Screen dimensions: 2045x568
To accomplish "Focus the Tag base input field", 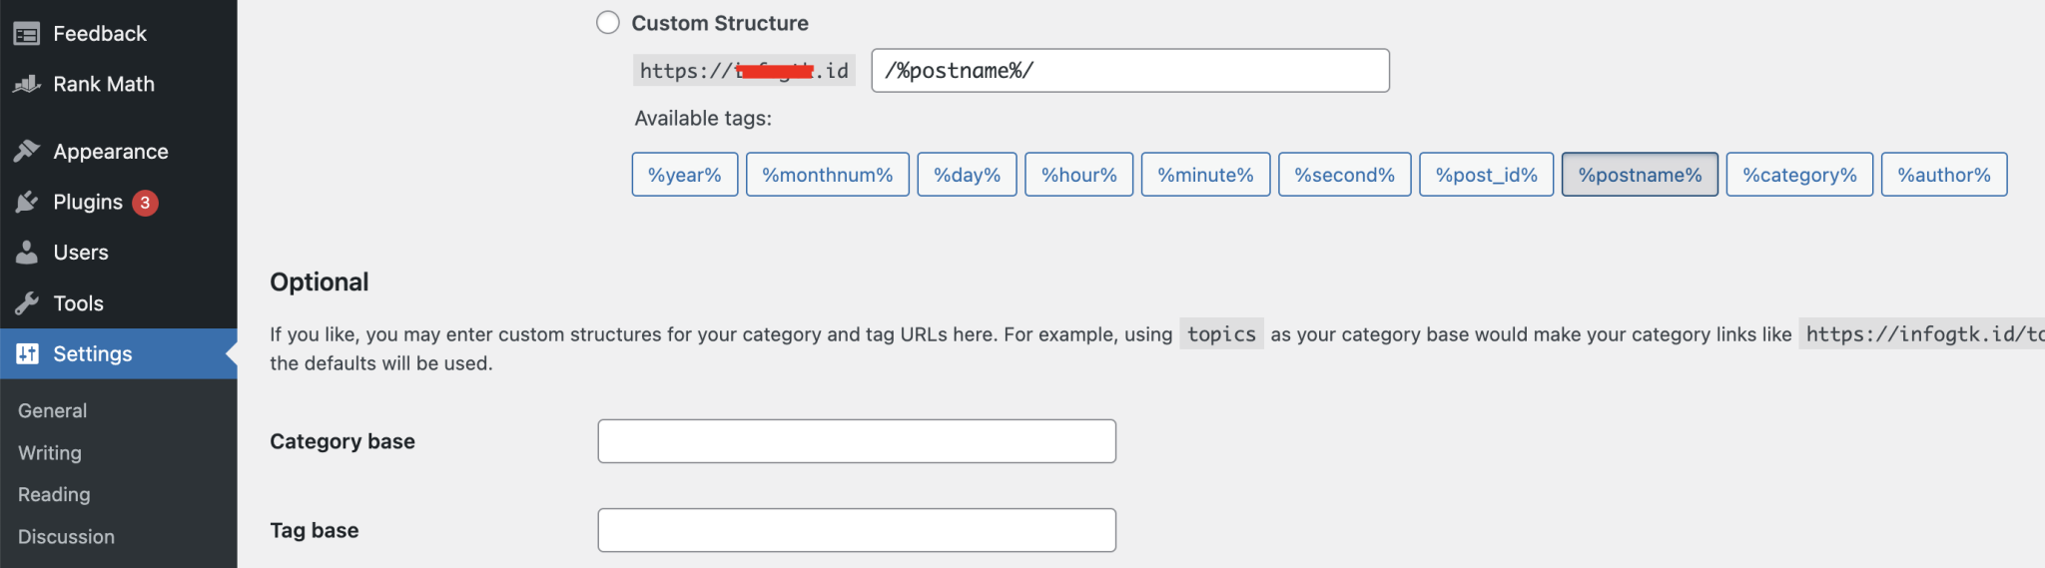I will click(x=856, y=530).
